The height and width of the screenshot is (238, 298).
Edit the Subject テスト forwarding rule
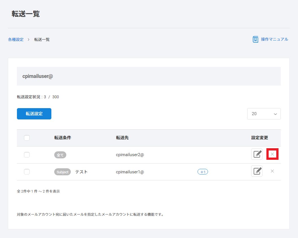257,171
